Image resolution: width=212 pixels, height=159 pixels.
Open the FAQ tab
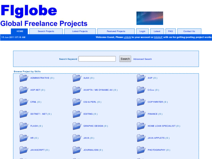point(171,31)
